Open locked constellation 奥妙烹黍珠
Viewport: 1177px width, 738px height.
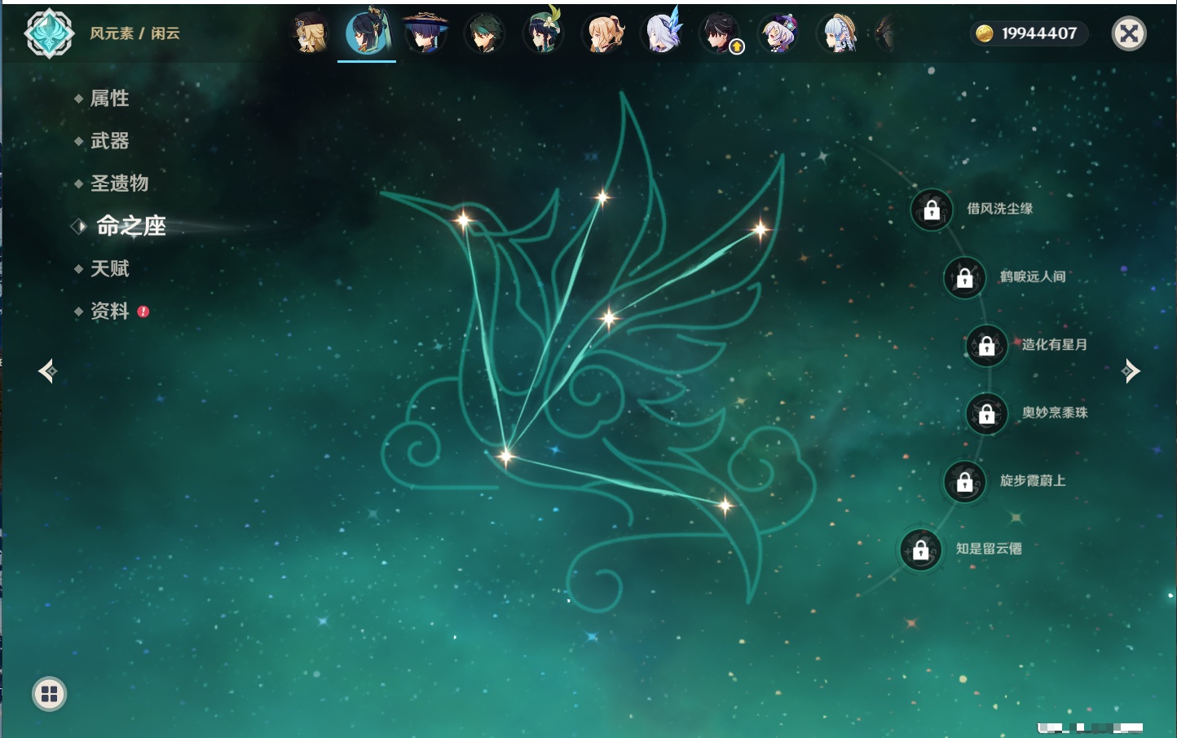click(987, 413)
